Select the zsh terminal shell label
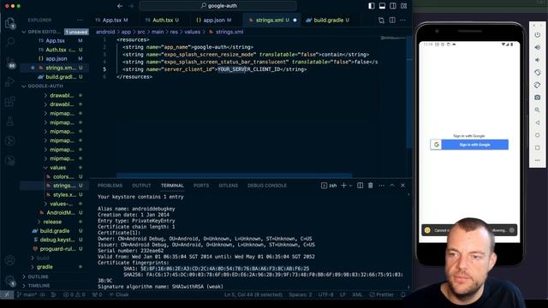This screenshot has height=308, width=548. pos(329,186)
